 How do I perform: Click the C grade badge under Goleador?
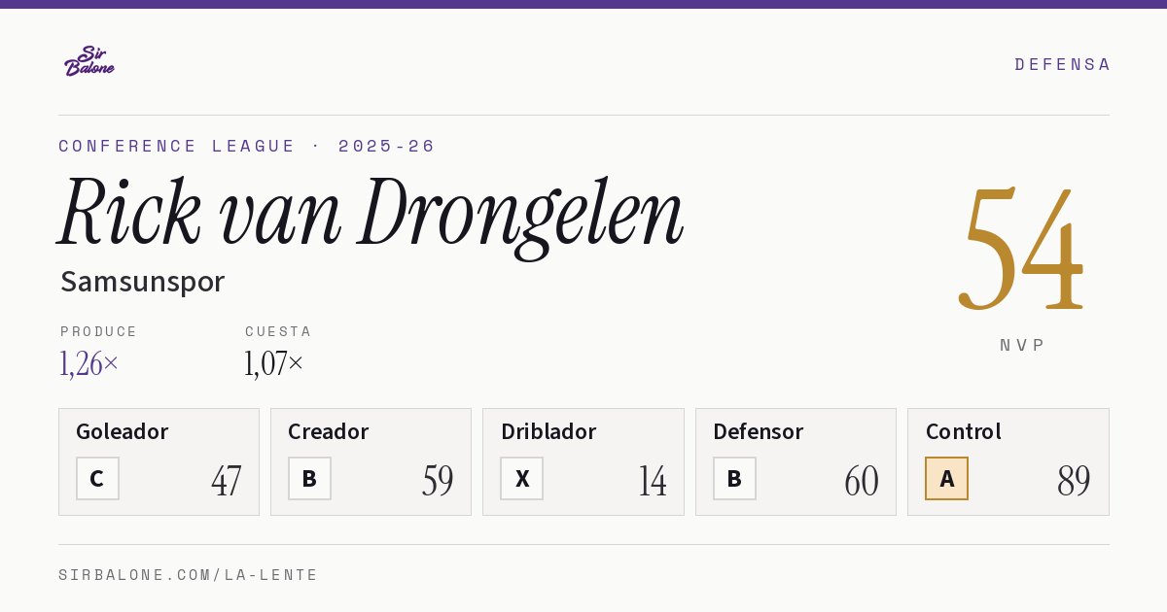(x=97, y=479)
